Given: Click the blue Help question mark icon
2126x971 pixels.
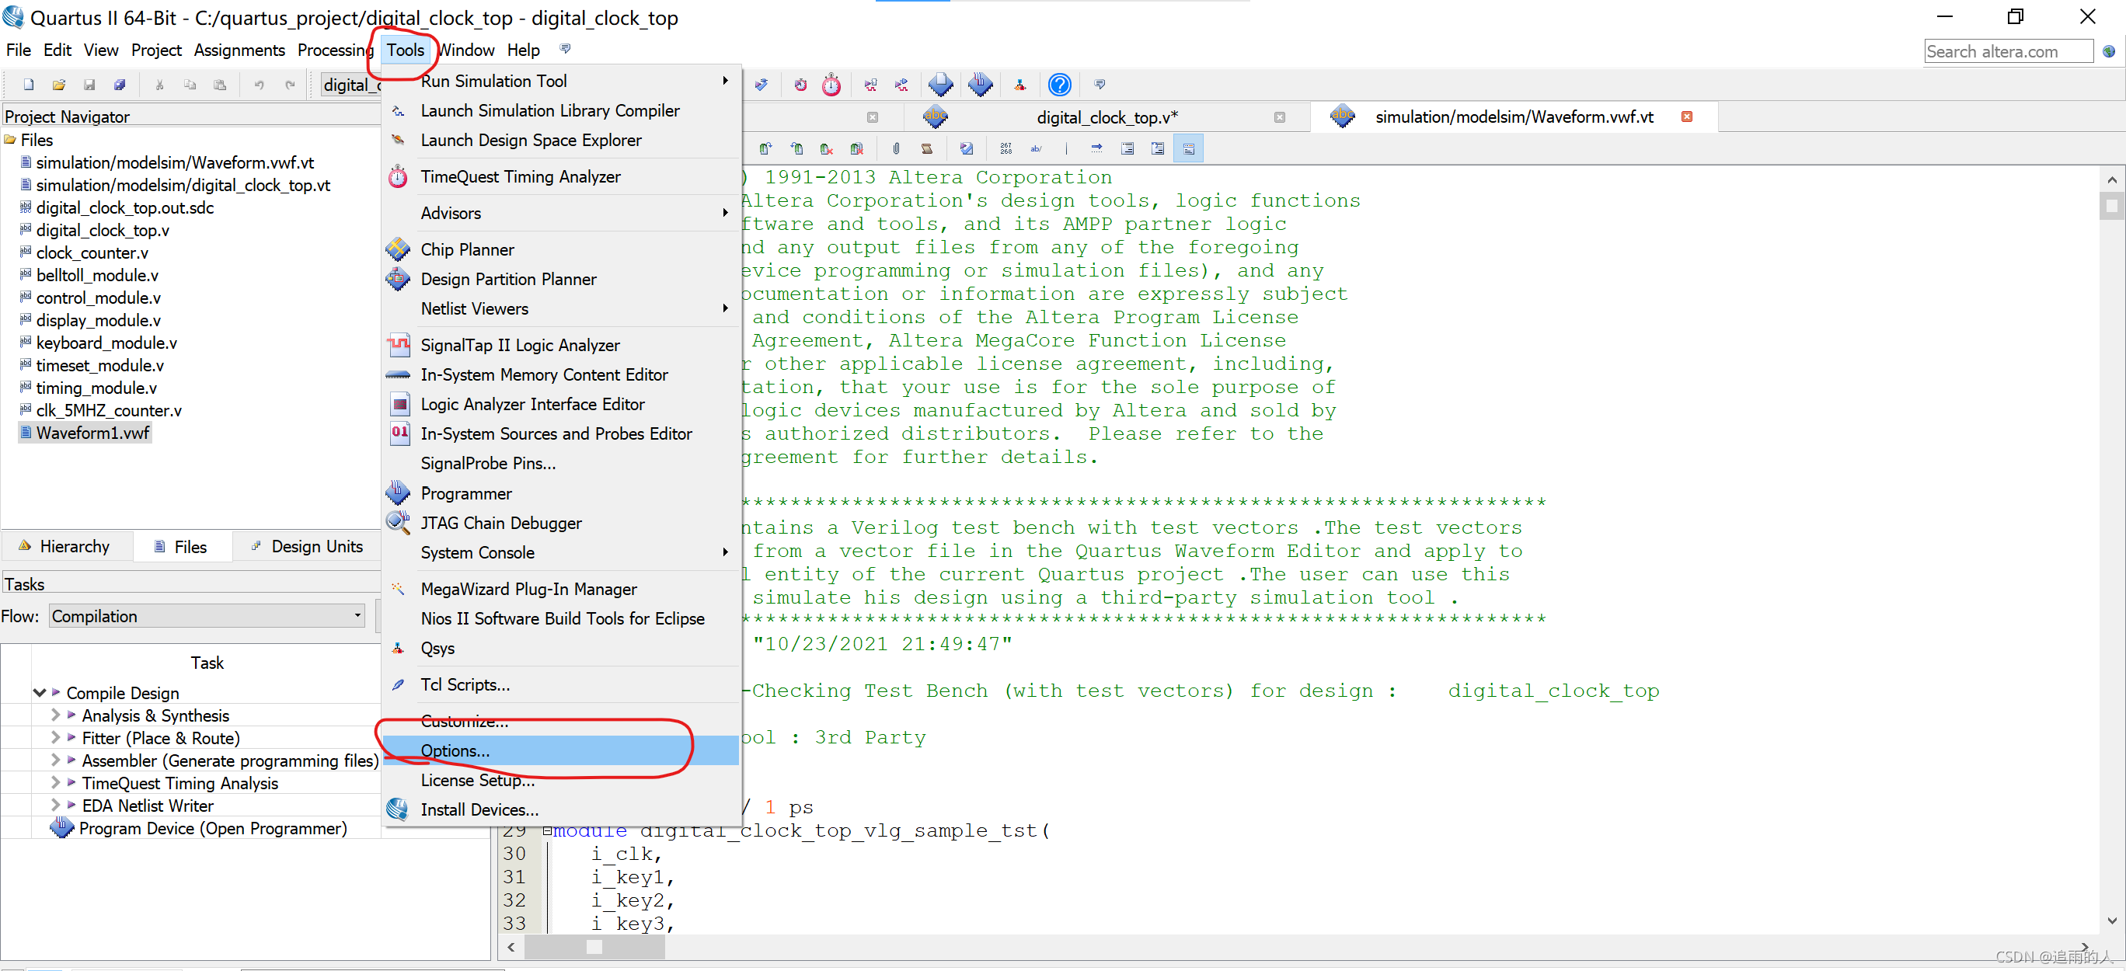Looking at the screenshot, I should pos(1059,85).
